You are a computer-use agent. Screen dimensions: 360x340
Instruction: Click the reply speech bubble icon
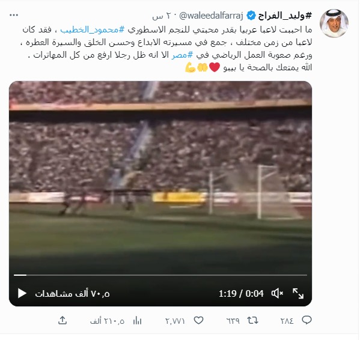(x=307, y=320)
